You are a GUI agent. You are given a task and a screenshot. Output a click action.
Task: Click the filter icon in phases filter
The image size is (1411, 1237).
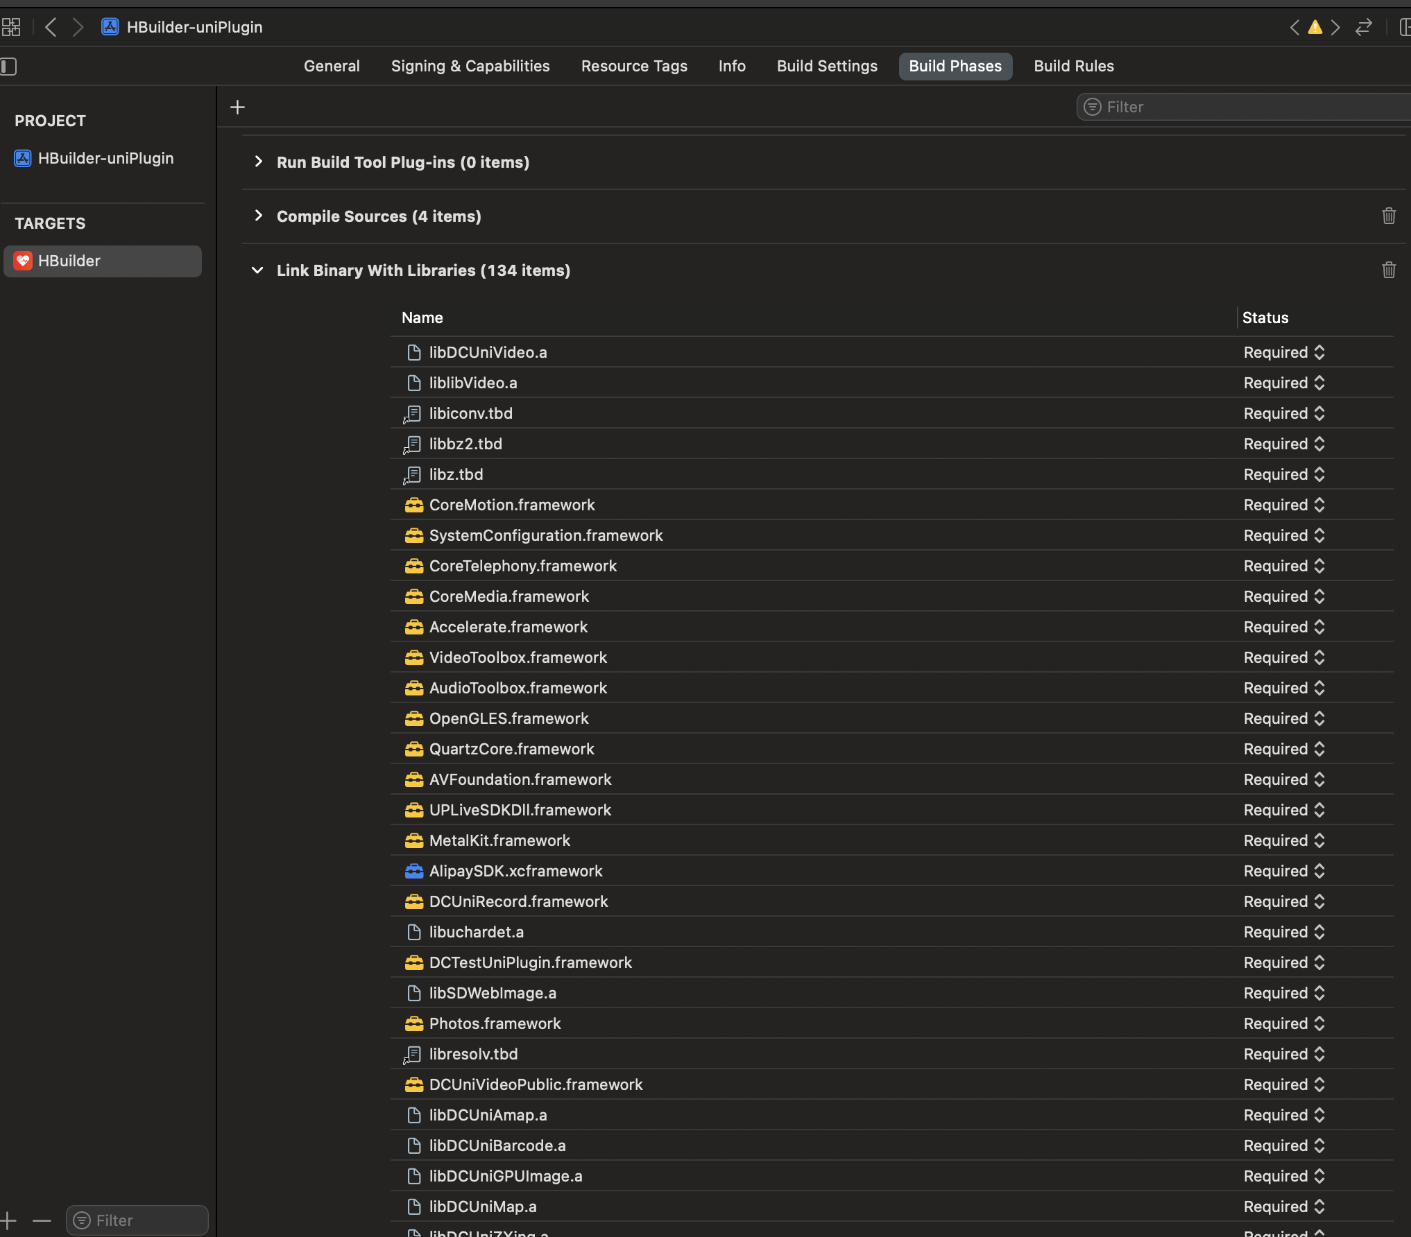1093,107
